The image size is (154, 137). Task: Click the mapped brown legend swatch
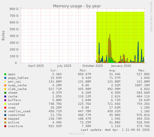point(5,119)
